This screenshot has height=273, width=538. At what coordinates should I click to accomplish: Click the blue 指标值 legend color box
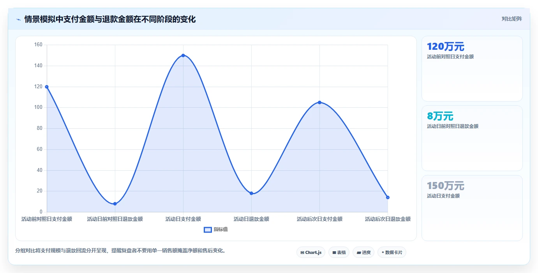pos(208,229)
